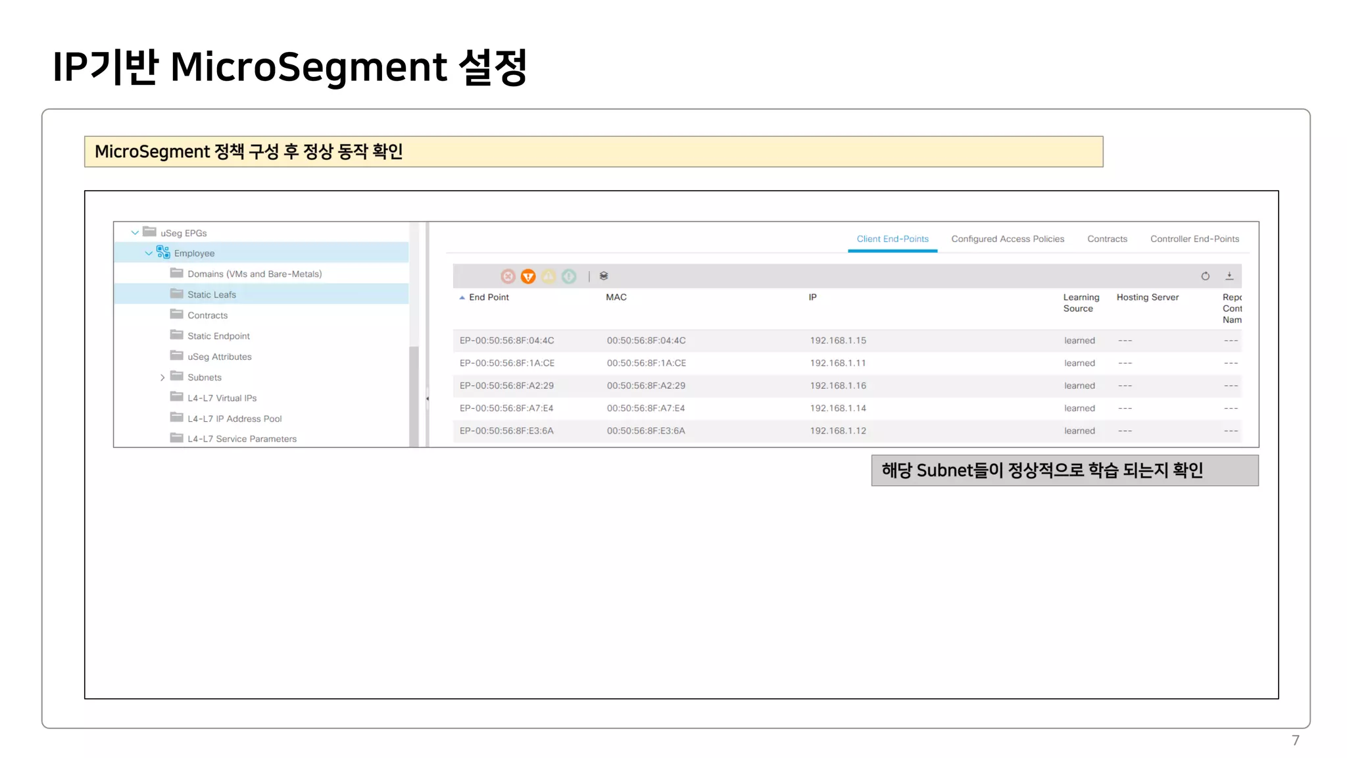Click the minor fault yellow icon

[x=549, y=276]
